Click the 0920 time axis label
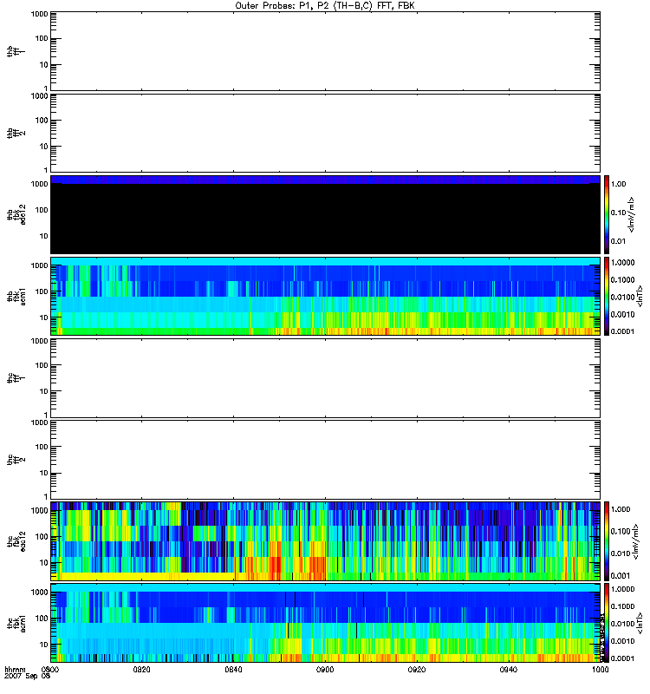 click(x=417, y=670)
